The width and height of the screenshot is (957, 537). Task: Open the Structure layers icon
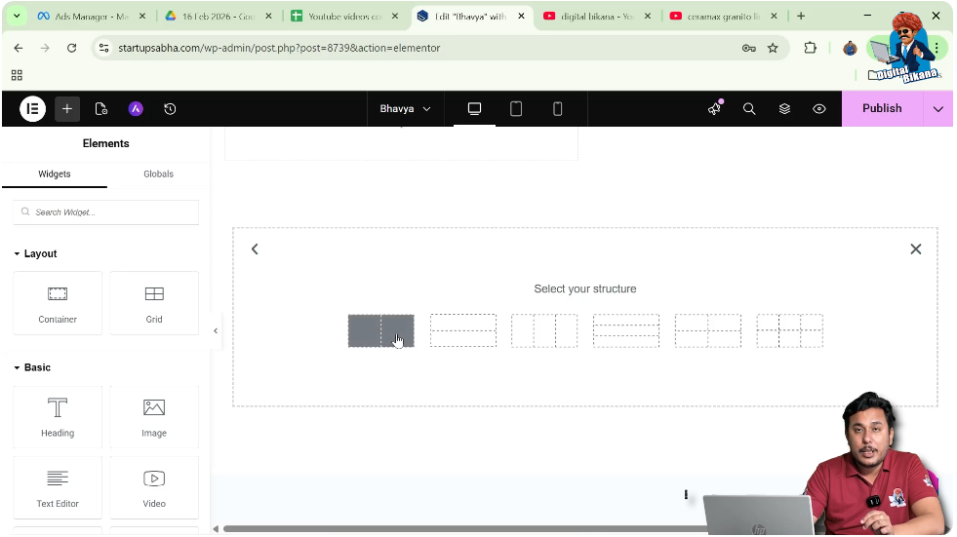click(x=784, y=108)
